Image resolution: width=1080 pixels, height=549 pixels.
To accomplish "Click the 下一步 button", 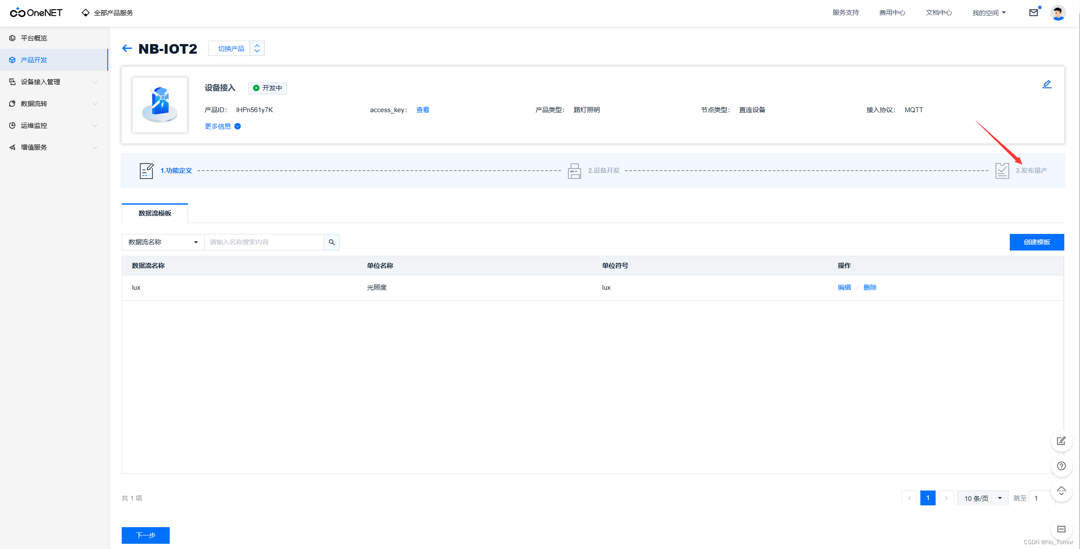I will tap(145, 535).
